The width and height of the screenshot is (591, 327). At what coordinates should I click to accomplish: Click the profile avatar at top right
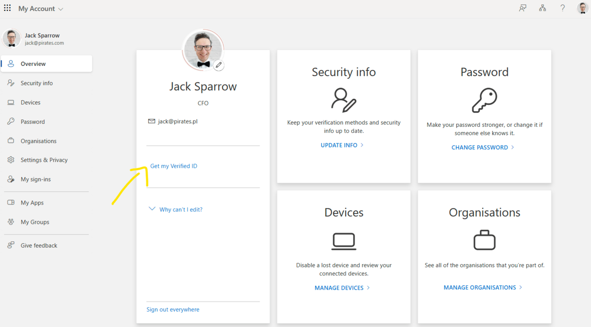582,8
